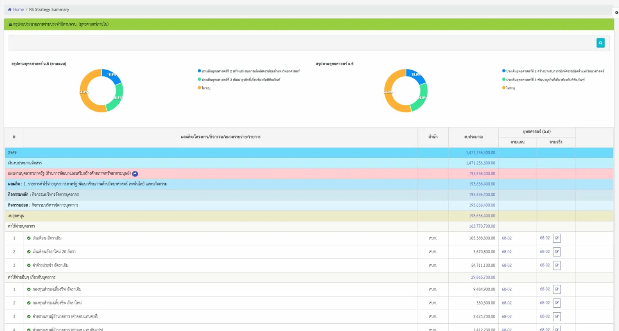Click the ตามแผน column header

click(517, 142)
